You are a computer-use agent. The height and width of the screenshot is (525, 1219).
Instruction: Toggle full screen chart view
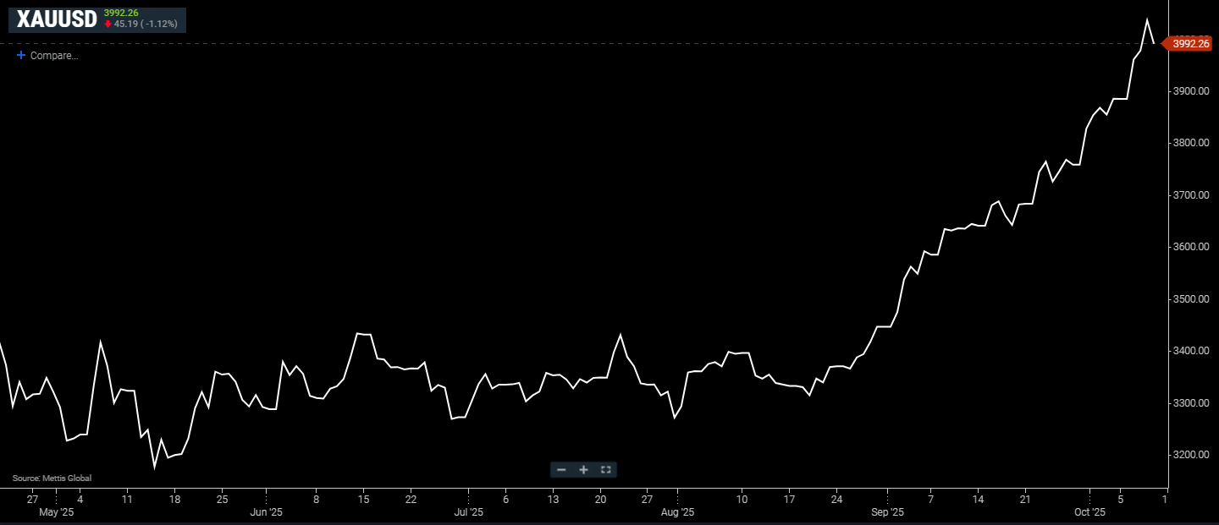605,469
